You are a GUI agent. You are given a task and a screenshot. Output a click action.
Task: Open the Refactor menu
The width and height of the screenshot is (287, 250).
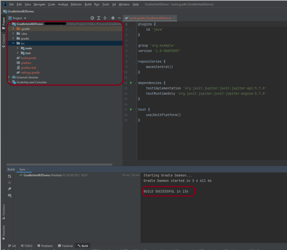[x=76, y=4]
